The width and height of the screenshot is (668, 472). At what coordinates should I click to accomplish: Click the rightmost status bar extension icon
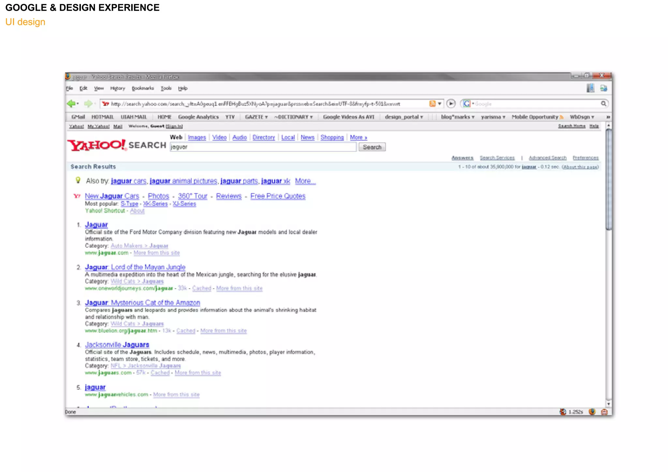(x=604, y=412)
